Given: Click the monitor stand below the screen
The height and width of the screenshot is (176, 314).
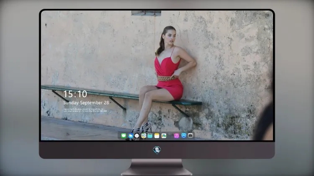Looking at the screenshot, I should point(157,167).
